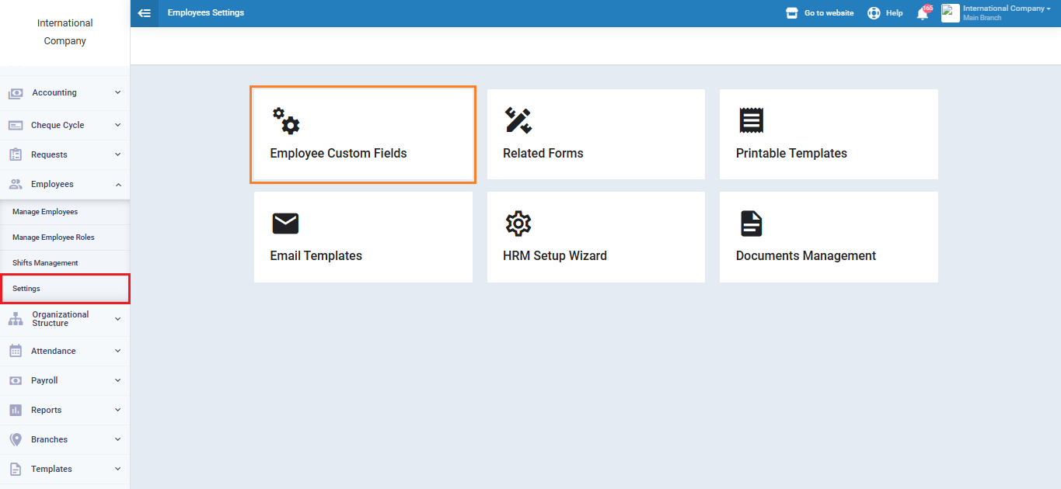The image size is (1061, 489).
Task: Select the Settings submenu item
Action: (26, 289)
